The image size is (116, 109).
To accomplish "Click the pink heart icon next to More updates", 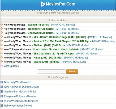I will [2, 66].
